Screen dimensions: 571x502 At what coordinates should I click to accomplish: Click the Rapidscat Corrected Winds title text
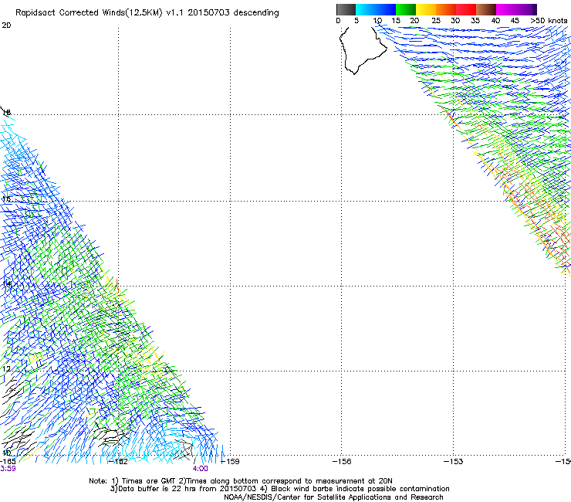tap(147, 13)
